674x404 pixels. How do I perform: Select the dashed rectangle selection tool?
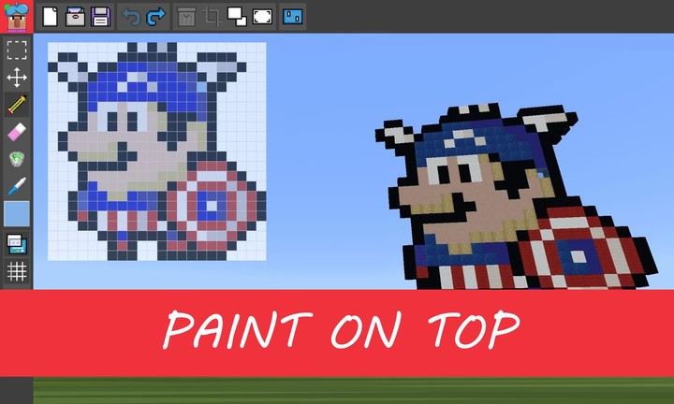[x=17, y=50]
